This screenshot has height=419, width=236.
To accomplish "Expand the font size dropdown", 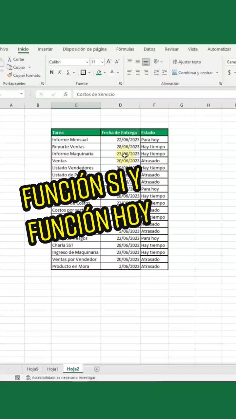I will point(102,62).
